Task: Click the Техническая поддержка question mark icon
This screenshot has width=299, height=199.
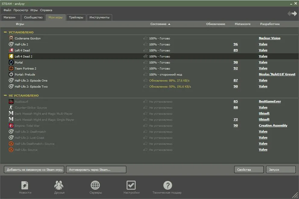Action: click(167, 185)
